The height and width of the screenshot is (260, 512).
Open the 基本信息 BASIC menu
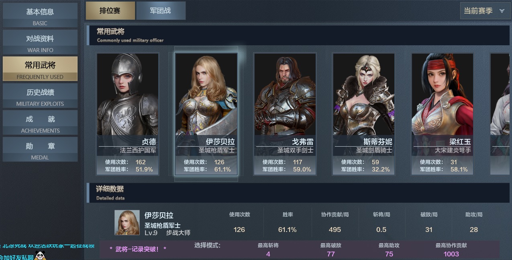click(40, 16)
